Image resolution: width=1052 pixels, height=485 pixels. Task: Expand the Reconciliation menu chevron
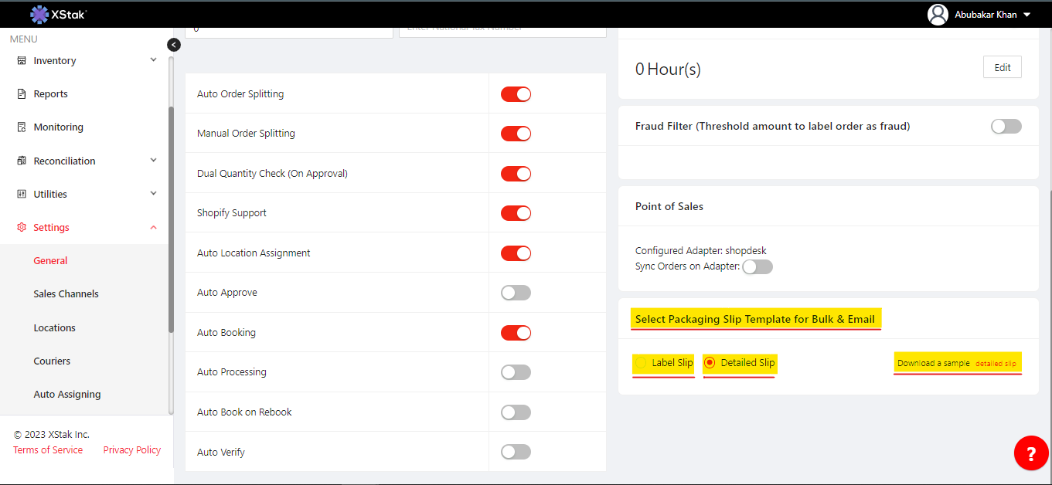click(153, 161)
